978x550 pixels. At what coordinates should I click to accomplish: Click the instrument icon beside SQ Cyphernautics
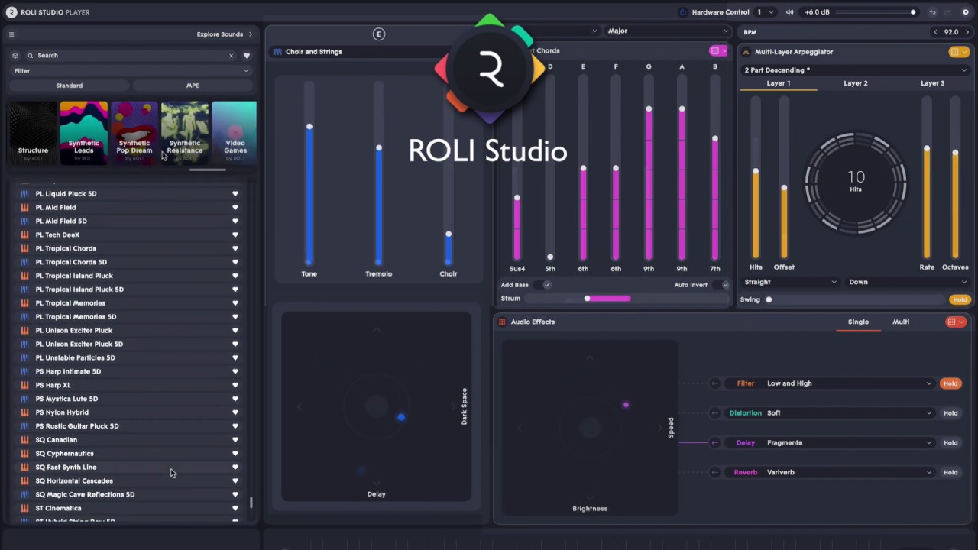[25, 454]
